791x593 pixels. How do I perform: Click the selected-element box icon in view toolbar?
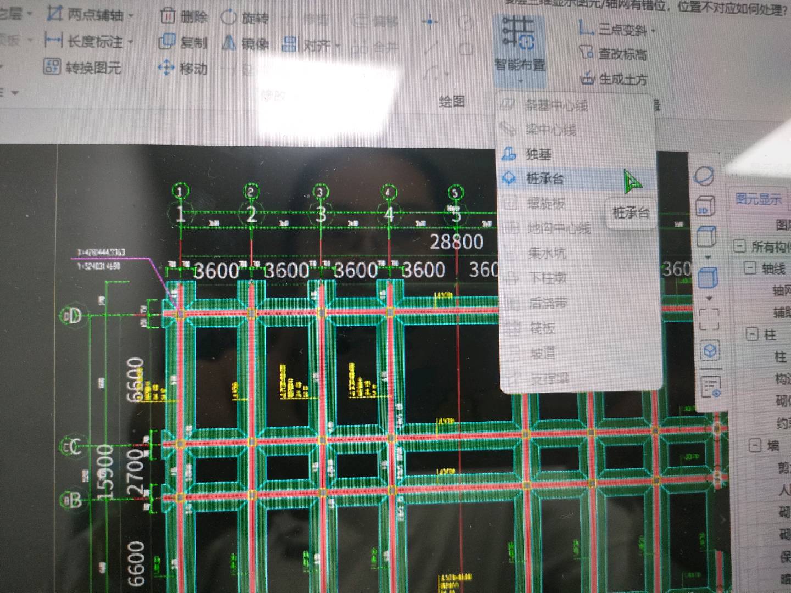point(710,351)
